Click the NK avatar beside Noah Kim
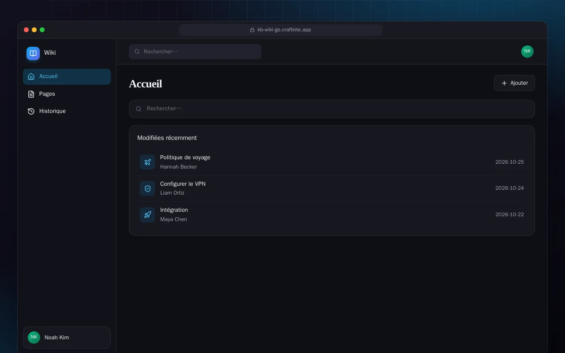The image size is (565, 353). point(34,338)
